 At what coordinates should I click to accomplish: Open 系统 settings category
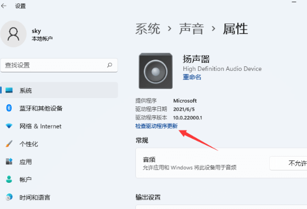click(59, 90)
